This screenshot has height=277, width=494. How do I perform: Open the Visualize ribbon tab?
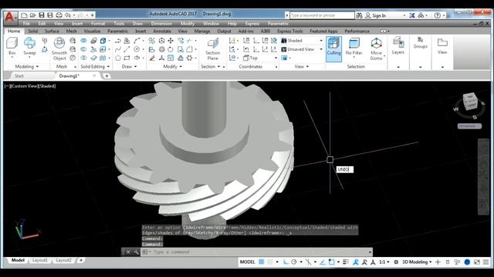[x=92, y=31]
